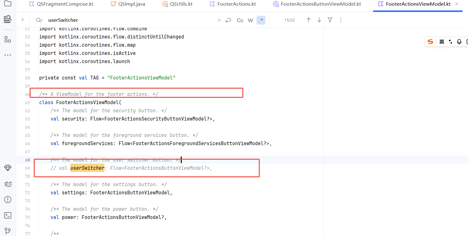Screen dimensions: 468x236
Task: Click comment 'The model for the foreground services button'
Action: click(x=124, y=135)
